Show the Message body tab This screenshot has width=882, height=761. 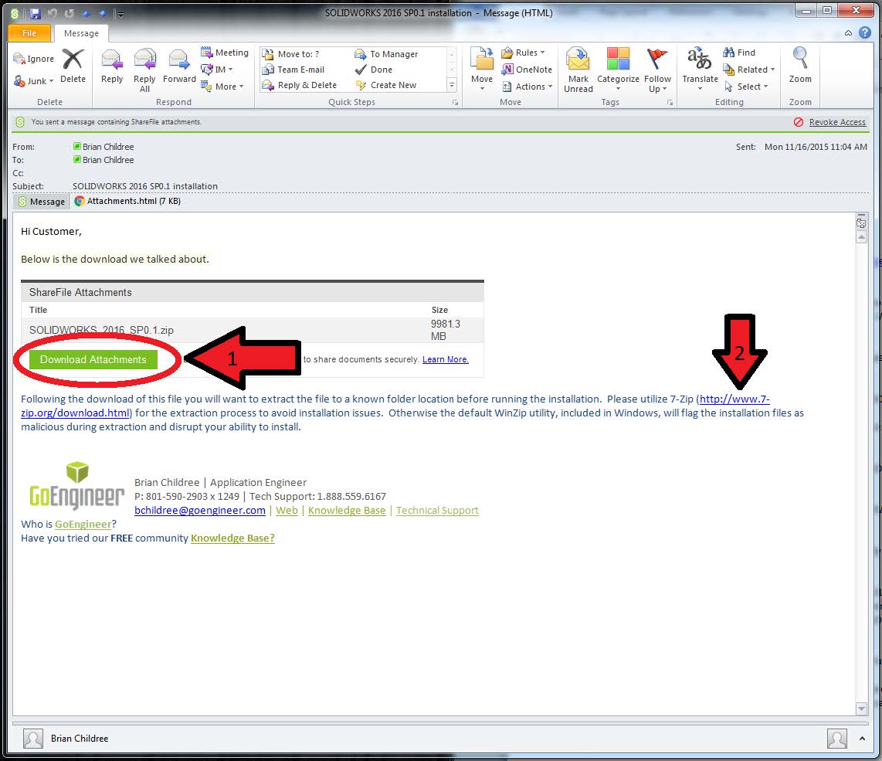coord(41,202)
